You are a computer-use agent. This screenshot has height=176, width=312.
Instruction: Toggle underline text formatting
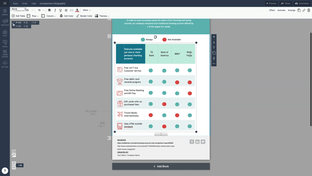click(60, 10)
